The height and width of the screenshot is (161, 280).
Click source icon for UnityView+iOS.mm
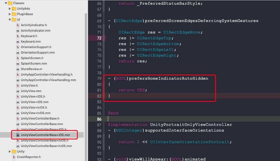coord(18,102)
